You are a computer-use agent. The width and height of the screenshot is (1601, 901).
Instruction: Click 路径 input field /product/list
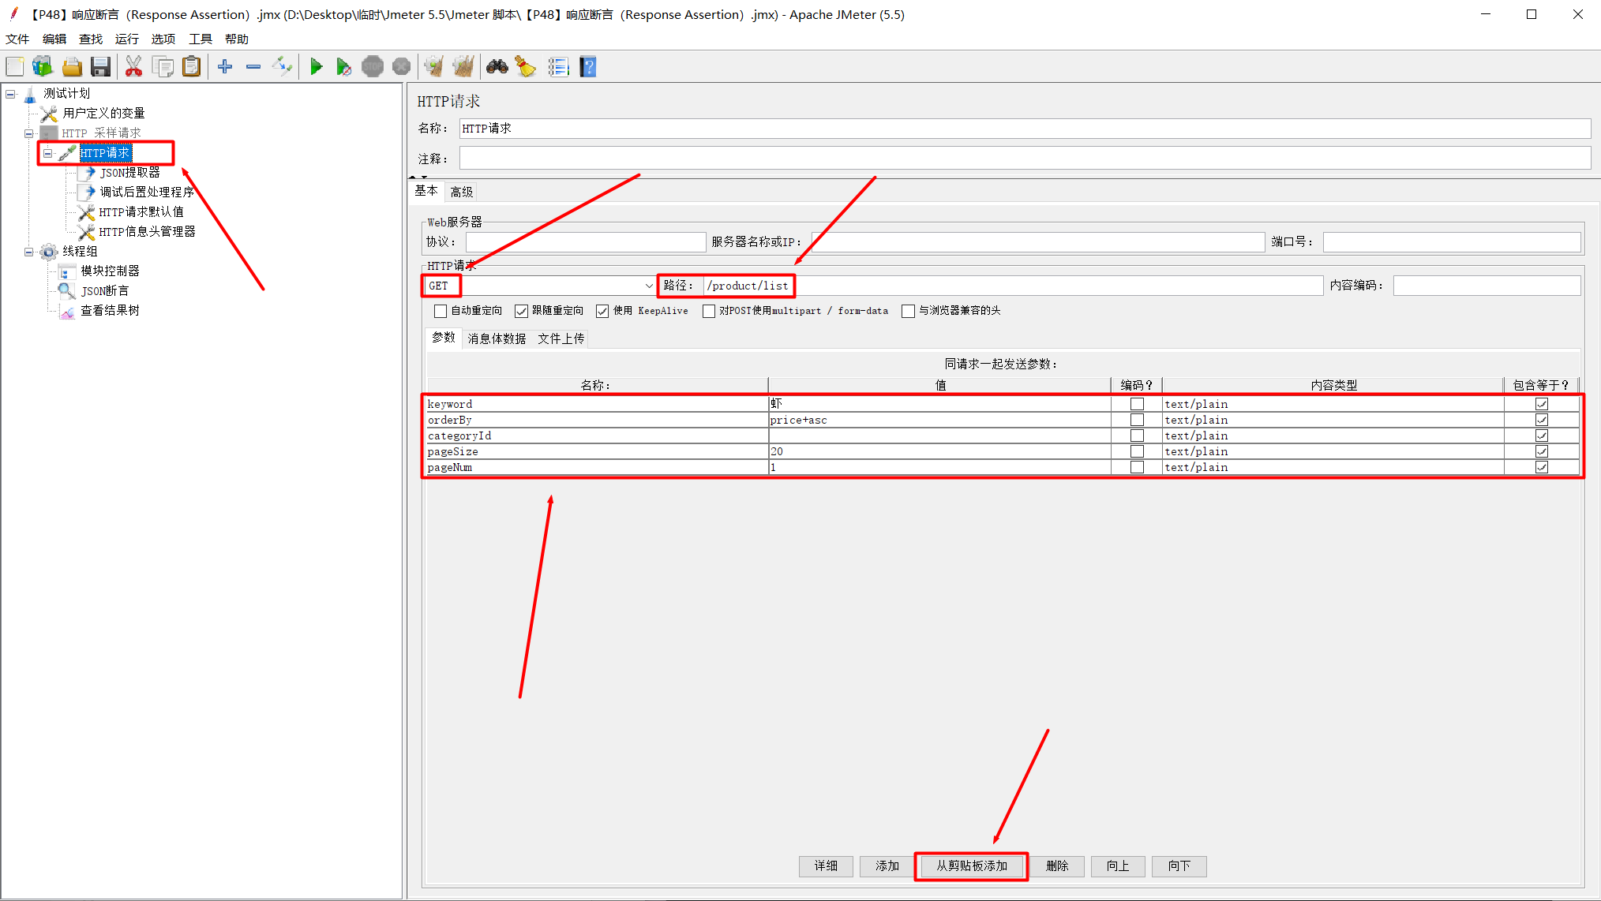tap(748, 286)
